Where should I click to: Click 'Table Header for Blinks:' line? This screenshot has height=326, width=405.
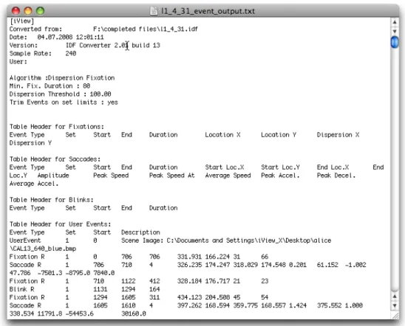[x=52, y=200]
